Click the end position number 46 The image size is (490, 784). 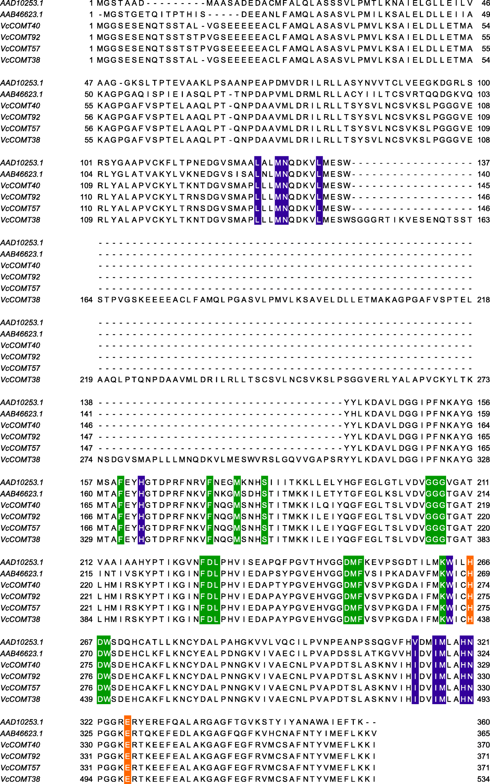(486, 3)
